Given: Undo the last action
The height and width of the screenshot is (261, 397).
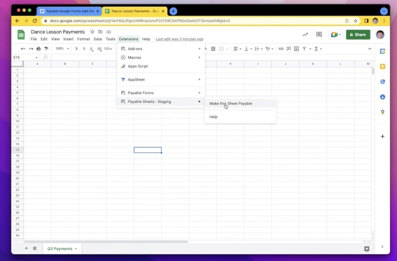Looking at the screenshot, I should click(23, 49).
